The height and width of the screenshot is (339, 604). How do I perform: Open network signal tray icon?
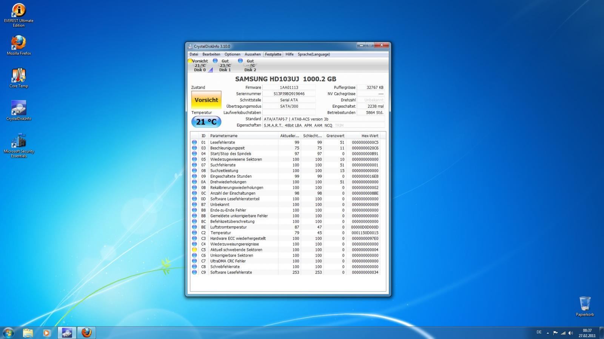tap(563, 333)
